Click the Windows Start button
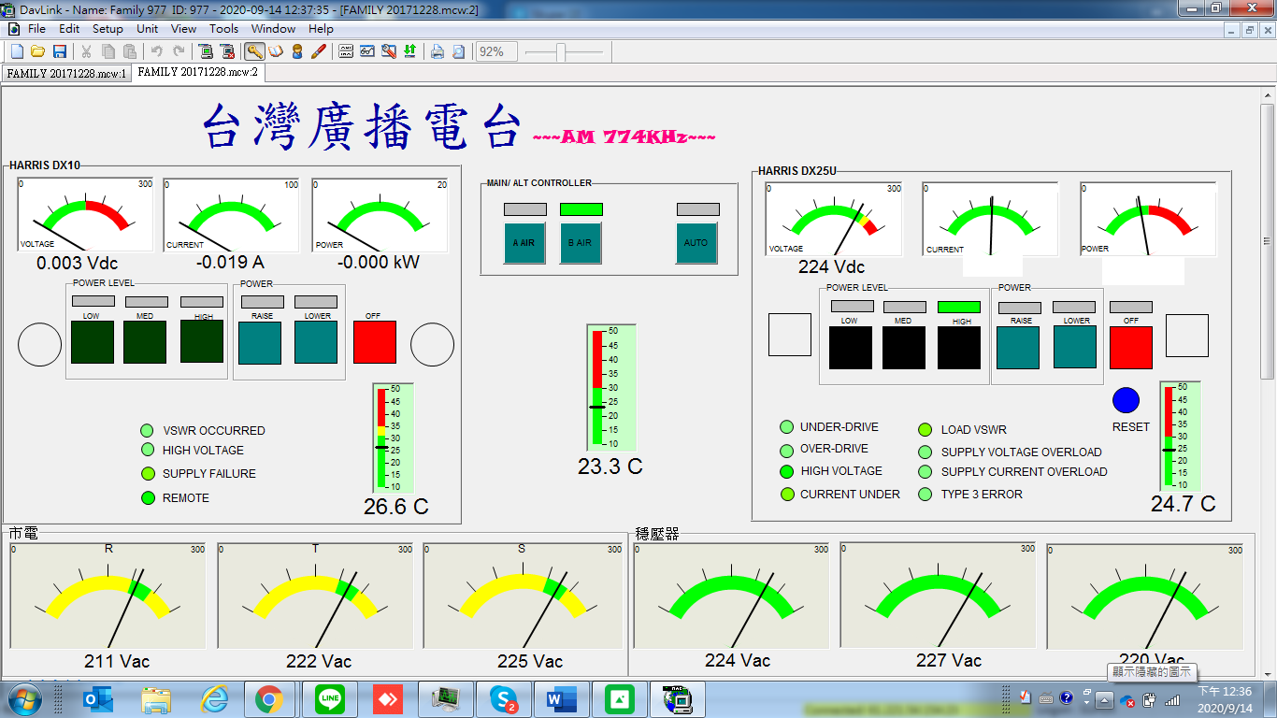The image size is (1277, 718). (x=24, y=698)
